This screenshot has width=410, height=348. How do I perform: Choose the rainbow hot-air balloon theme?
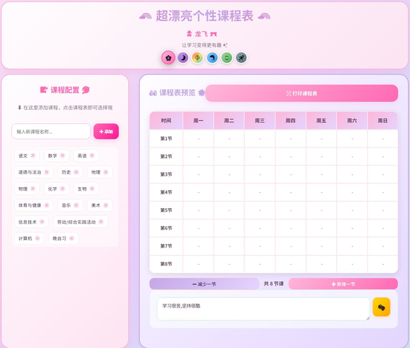pyautogui.click(x=197, y=58)
